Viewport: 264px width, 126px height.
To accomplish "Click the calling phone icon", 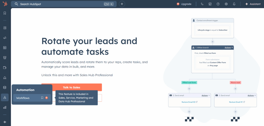I will click(202, 4).
